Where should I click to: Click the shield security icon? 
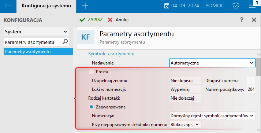236,6
